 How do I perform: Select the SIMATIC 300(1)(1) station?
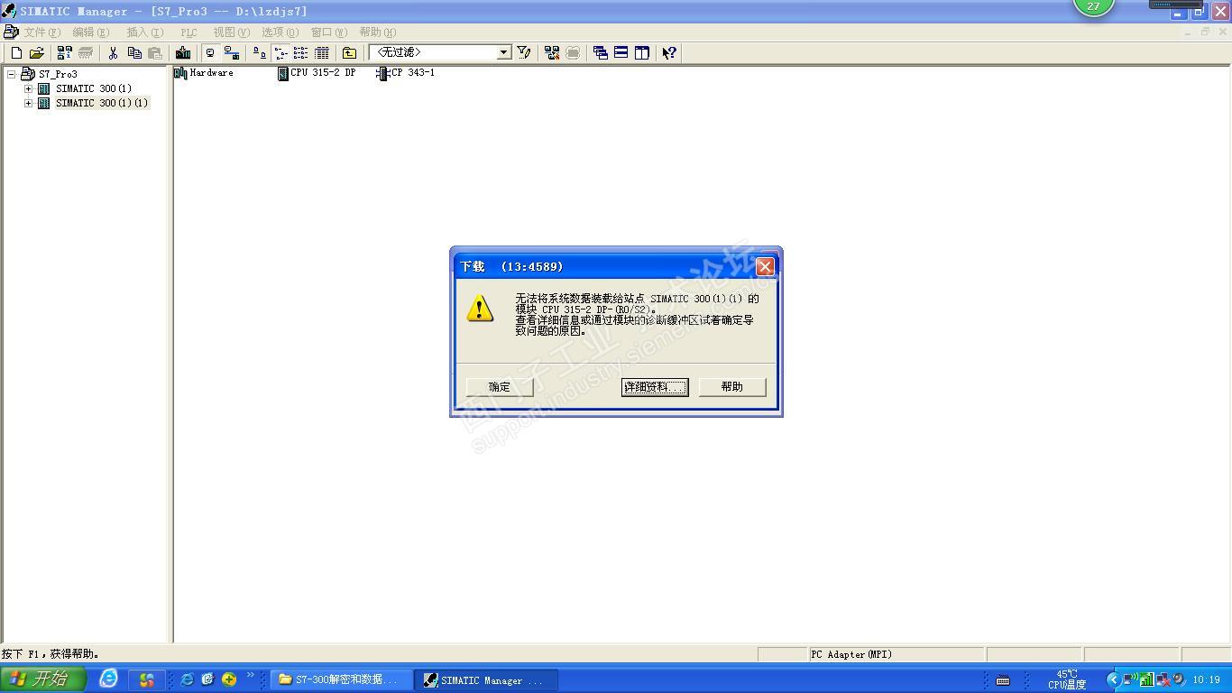[x=102, y=103]
